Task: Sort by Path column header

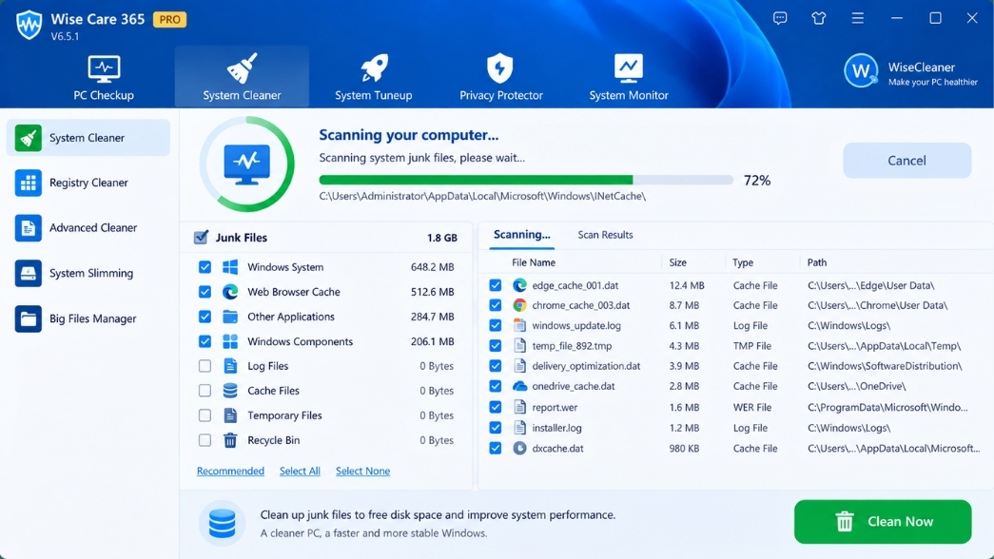Action: (x=816, y=262)
